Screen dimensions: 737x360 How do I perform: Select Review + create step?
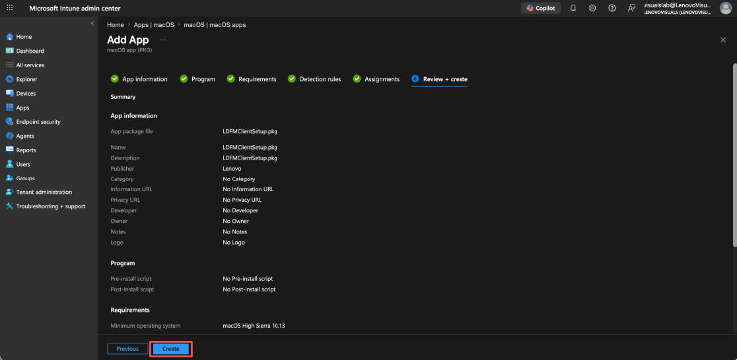pos(439,79)
